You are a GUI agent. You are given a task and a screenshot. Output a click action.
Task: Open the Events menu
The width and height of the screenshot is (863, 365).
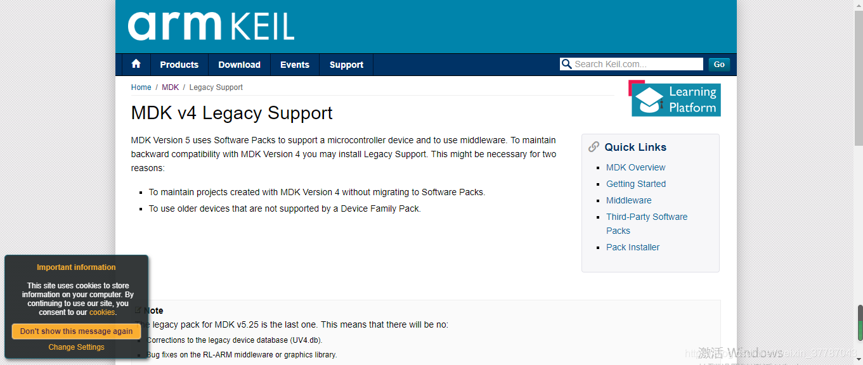pyautogui.click(x=295, y=65)
